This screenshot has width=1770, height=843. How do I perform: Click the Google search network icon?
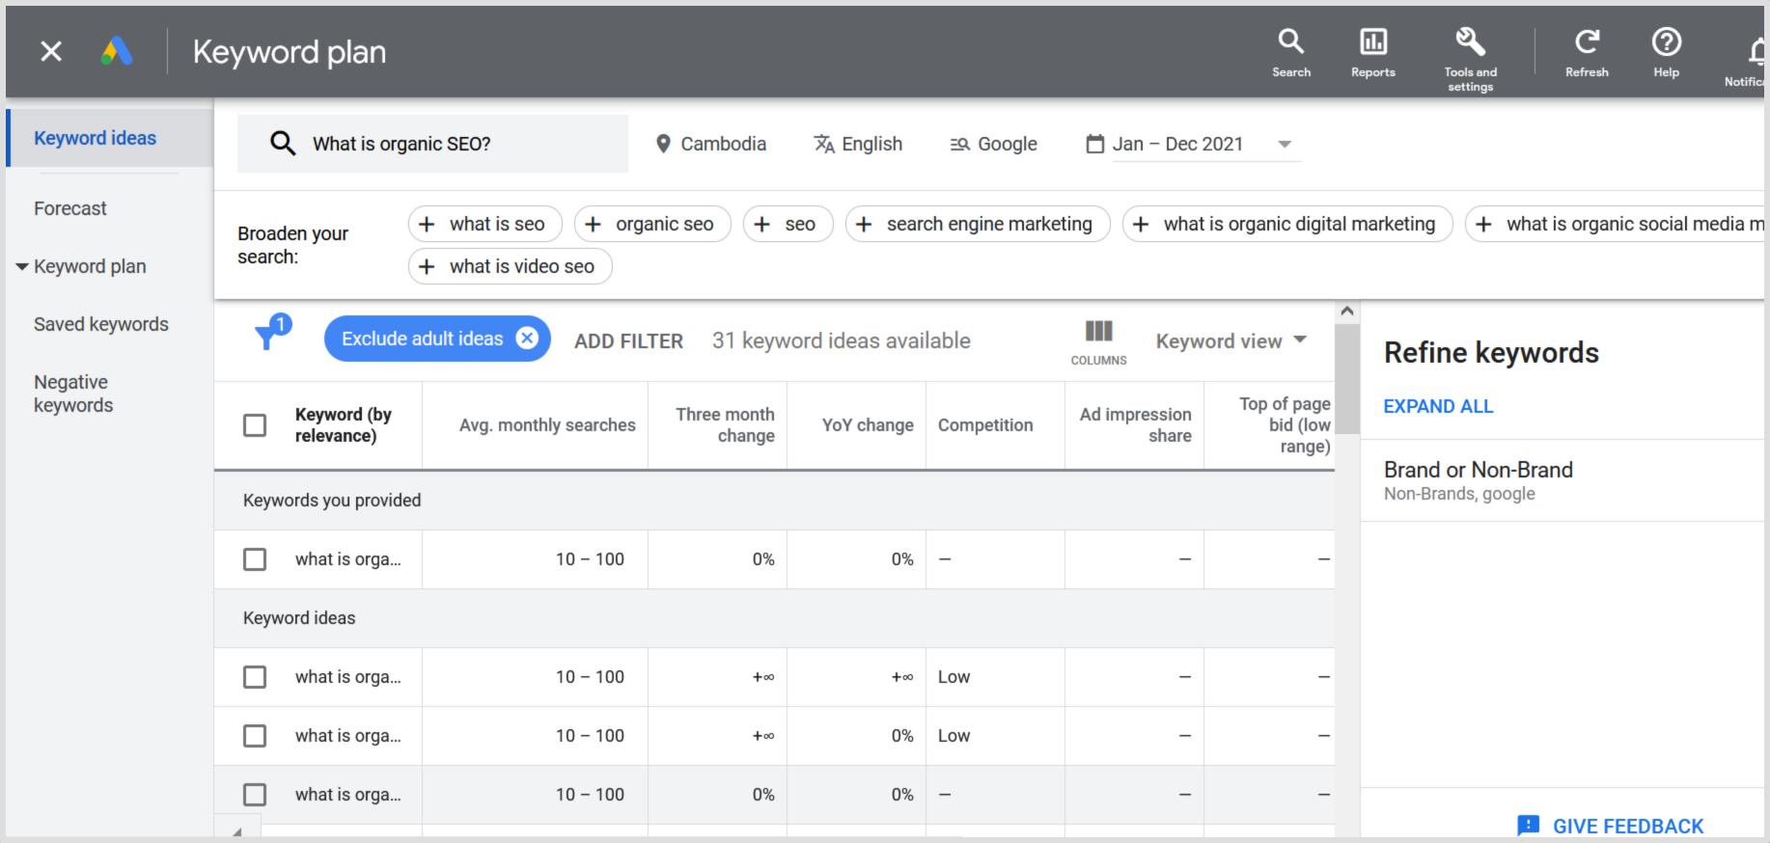point(959,144)
